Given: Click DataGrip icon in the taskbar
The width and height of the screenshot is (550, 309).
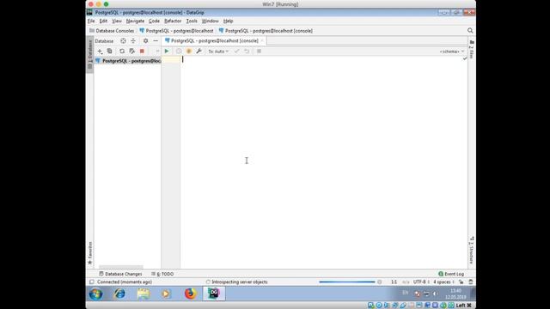Looking at the screenshot, I should pyautogui.click(x=214, y=294).
